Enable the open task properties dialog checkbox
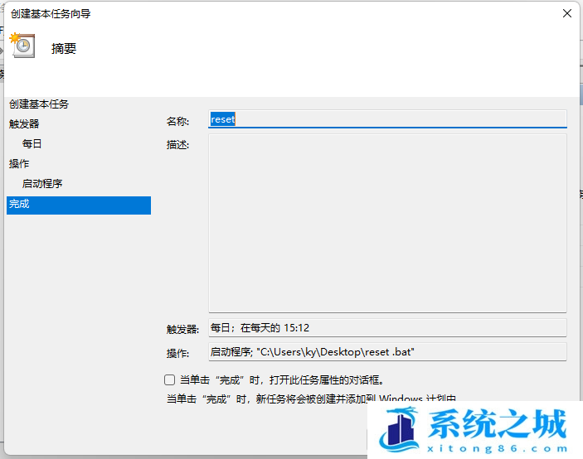583x459 pixels. coord(170,380)
